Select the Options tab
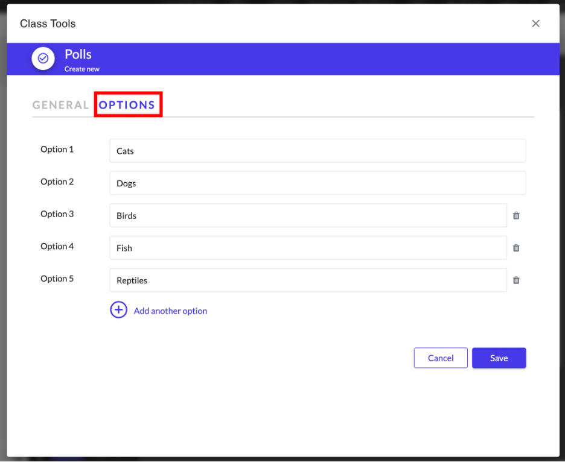This screenshot has width=565, height=462. coord(127,105)
